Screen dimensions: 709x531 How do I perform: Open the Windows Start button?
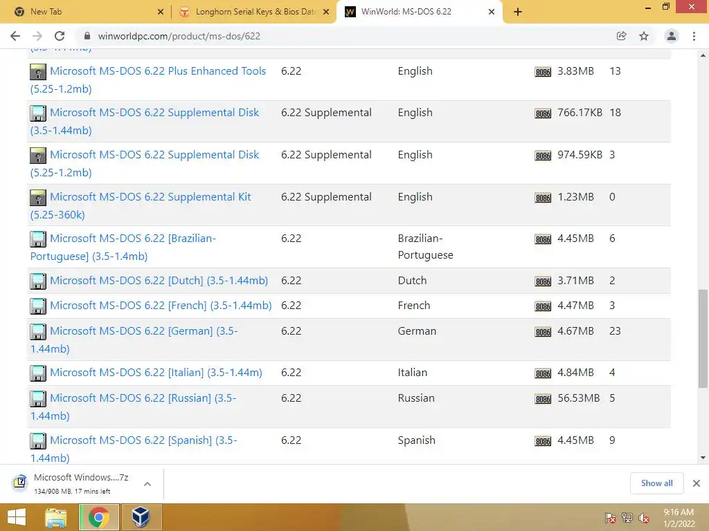click(17, 517)
